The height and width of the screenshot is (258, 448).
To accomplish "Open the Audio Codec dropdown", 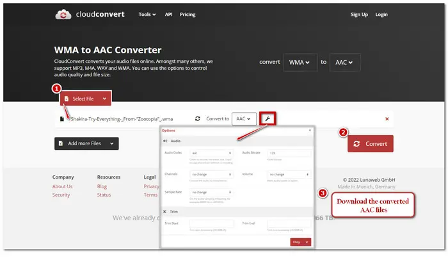I will click(211, 153).
